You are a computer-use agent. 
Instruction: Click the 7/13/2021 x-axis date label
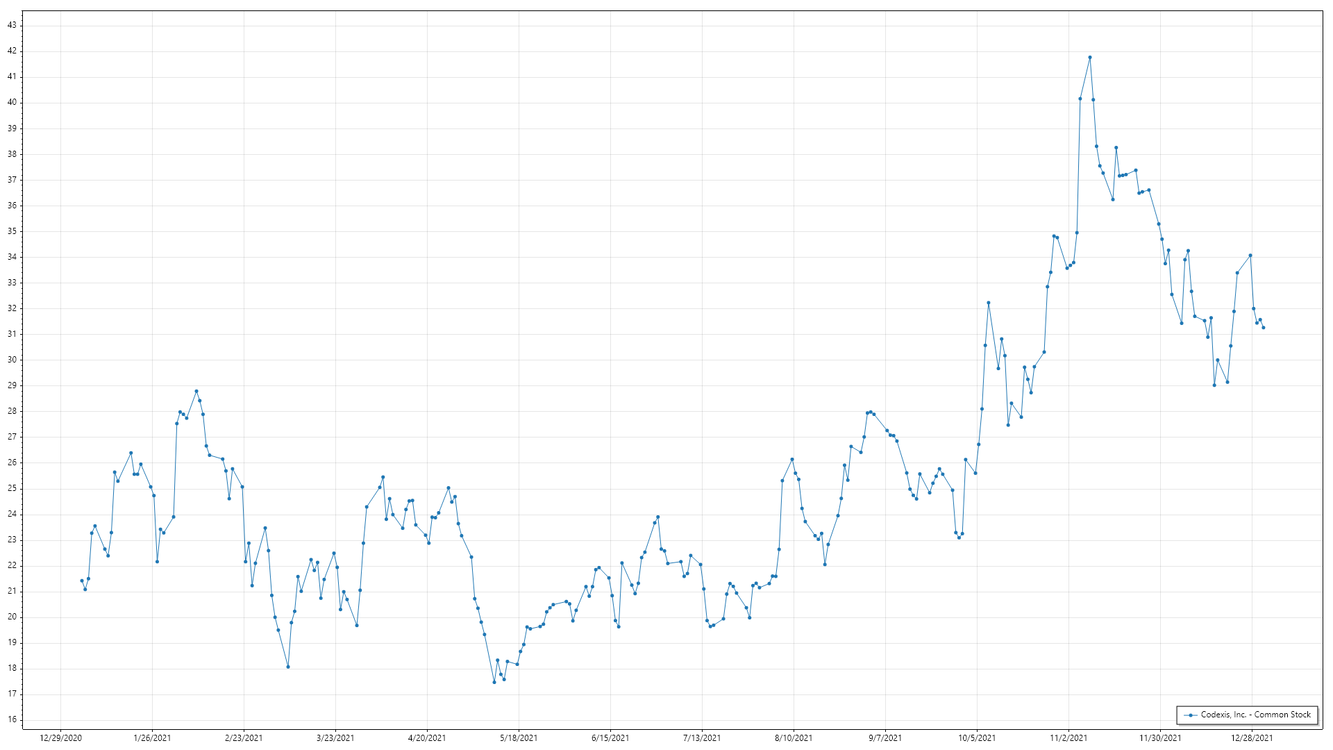click(x=702, y=738)
